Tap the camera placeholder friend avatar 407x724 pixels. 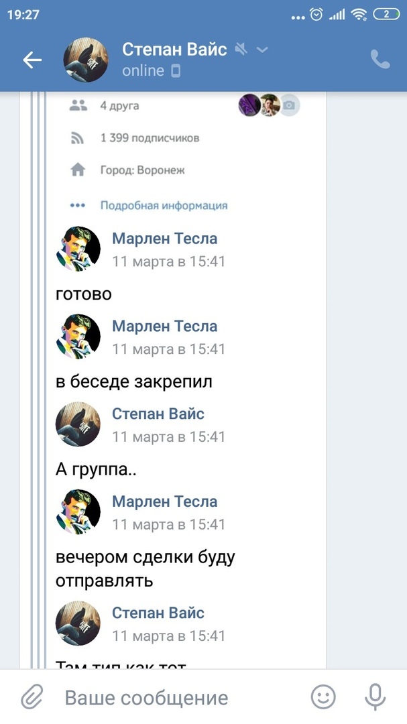point(290,105)
